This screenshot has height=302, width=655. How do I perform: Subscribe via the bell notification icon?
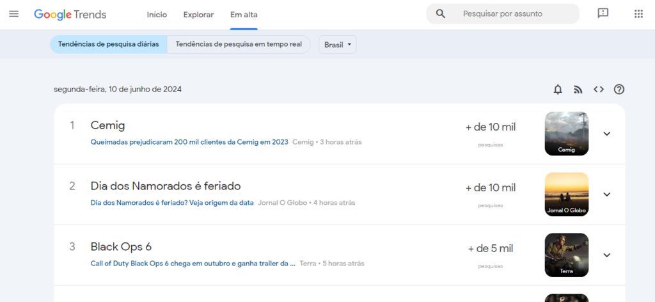tap(558, 90)
